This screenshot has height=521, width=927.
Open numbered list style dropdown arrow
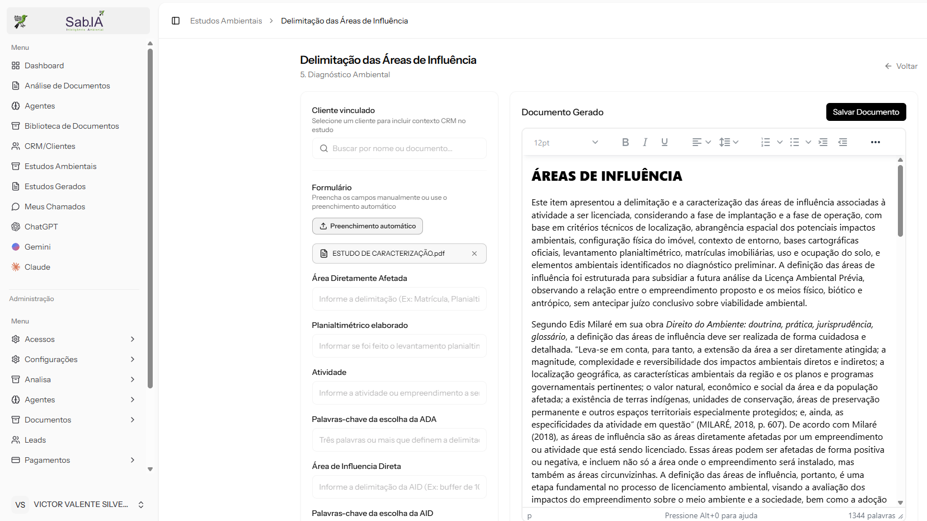tap(779, 142)
